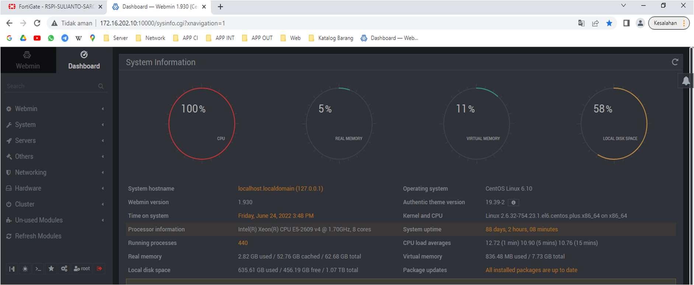Image resolution: width=694 pixels, height=285 pixels.
Task: Close the FortiGate browser tab
Action: pyautogui.click(x=100, y=7)
